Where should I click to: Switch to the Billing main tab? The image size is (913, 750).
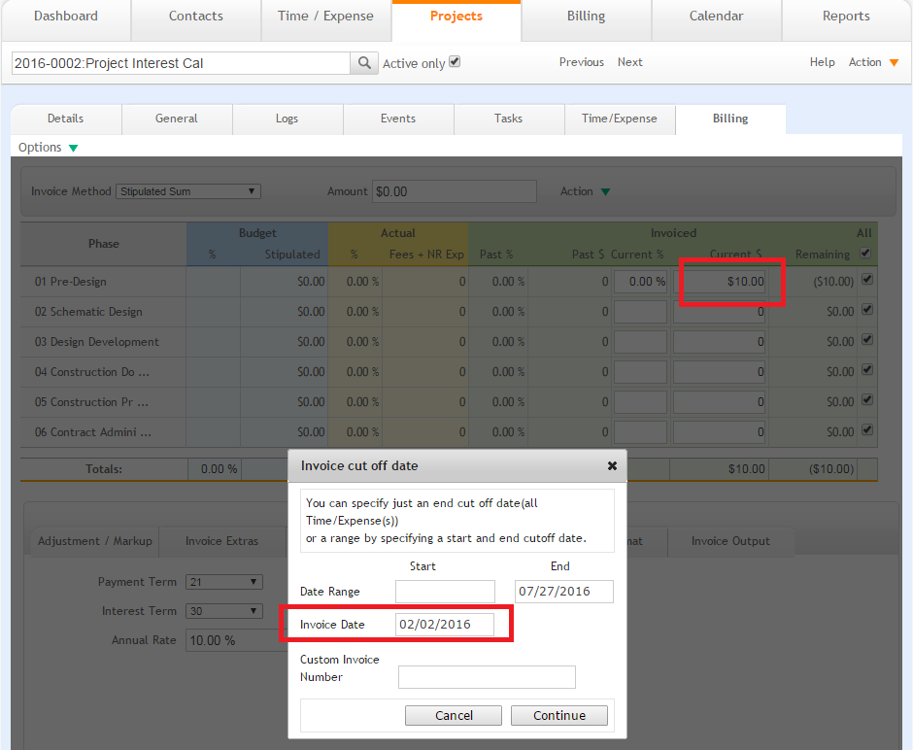(586, 17)
